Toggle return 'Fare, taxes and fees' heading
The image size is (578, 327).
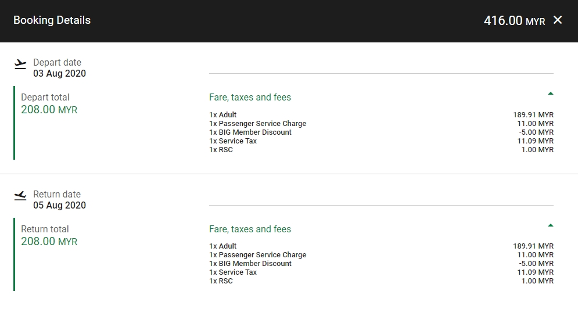[250, 229]
